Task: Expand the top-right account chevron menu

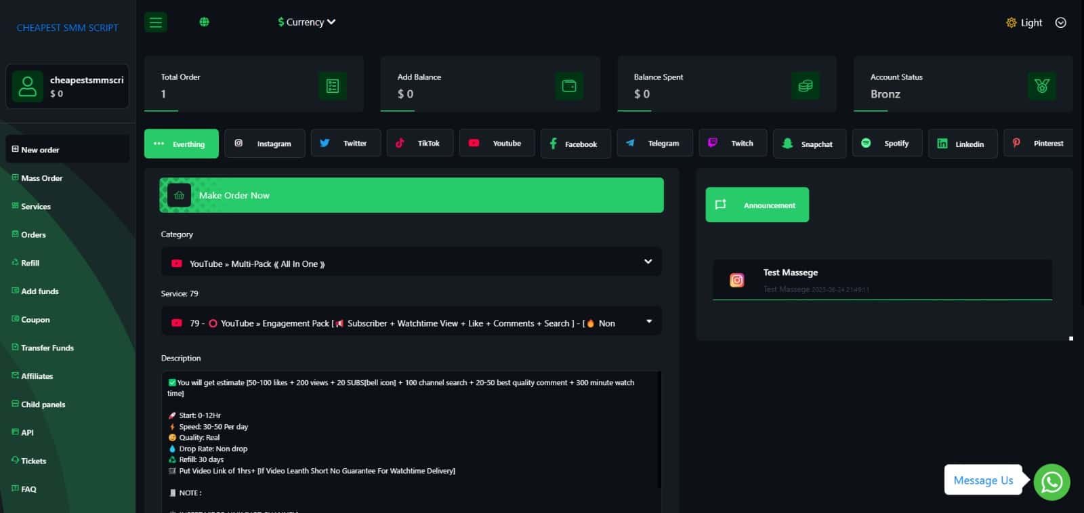Action: click(1060, 22)
